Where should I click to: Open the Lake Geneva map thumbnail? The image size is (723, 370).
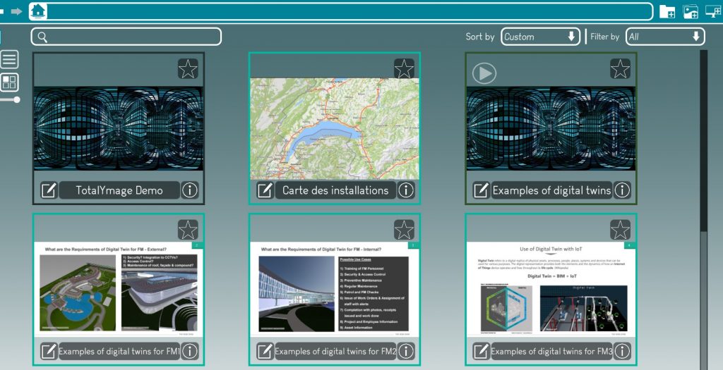335,128
